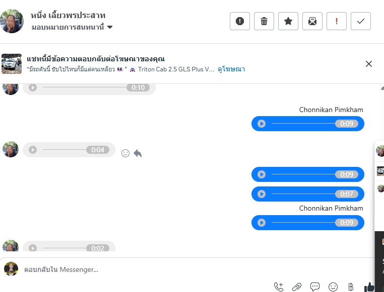Play the 0:04 received voice message

pyautogui.click(x=33, y=150)
